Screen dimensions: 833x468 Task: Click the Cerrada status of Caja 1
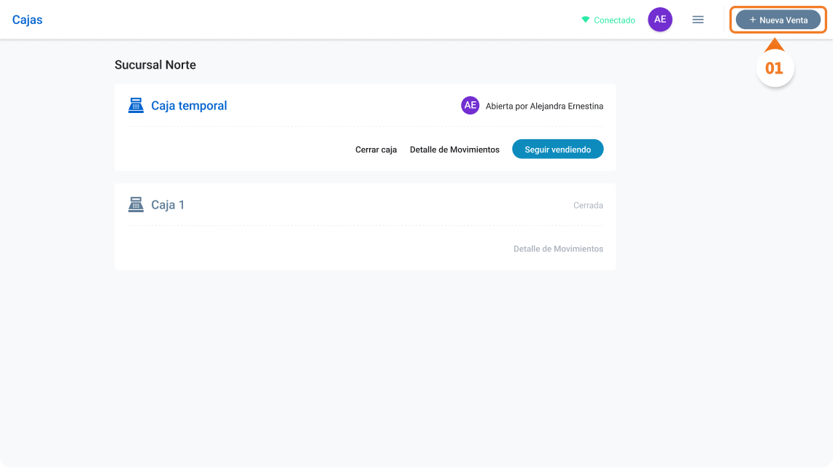pos(588,206)
